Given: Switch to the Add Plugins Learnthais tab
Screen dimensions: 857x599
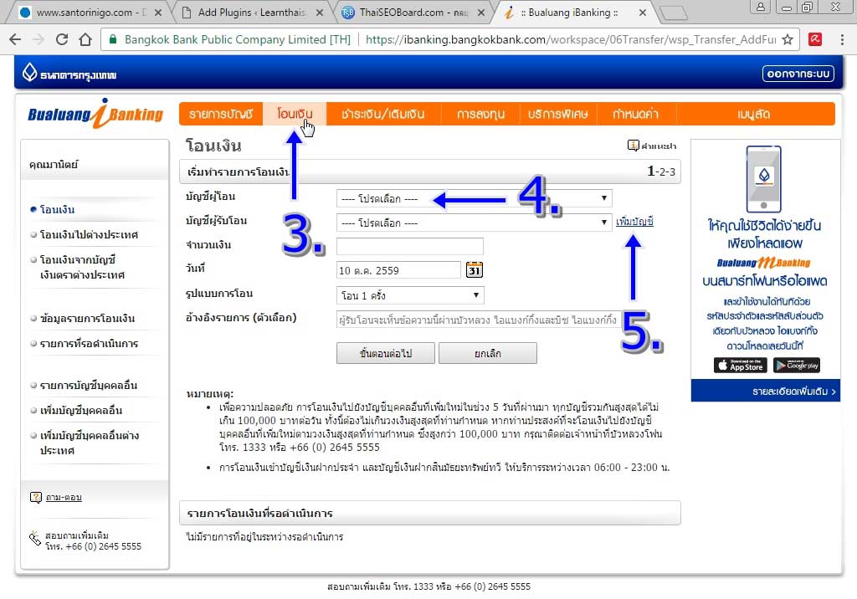Looking at the screenshot, I should (x=251, y=13).
